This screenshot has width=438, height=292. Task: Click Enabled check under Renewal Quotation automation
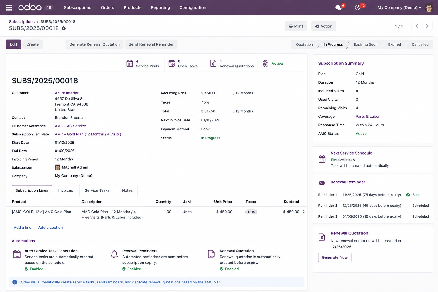point(222,269)
